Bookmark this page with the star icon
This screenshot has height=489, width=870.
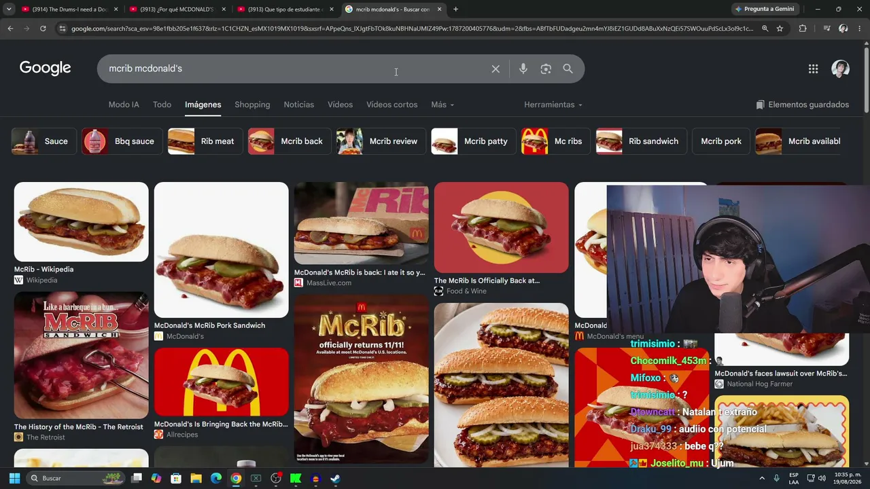pyautogui.click(x=780, y=29)
